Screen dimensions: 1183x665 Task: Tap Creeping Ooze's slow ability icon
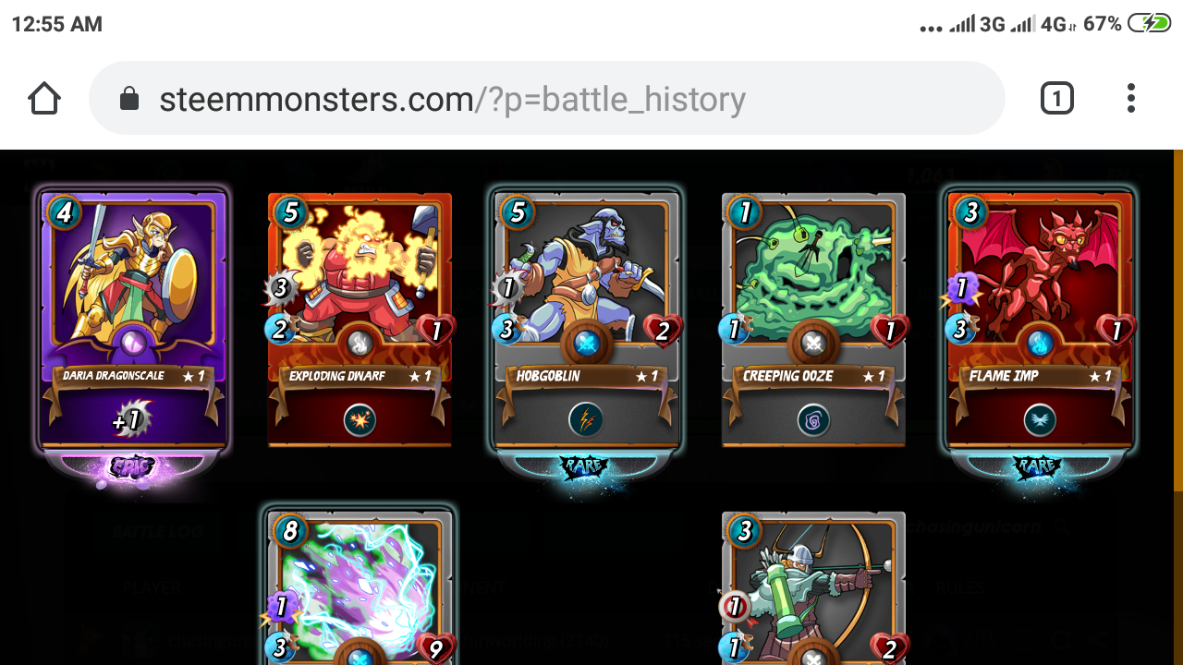(813, 420)
